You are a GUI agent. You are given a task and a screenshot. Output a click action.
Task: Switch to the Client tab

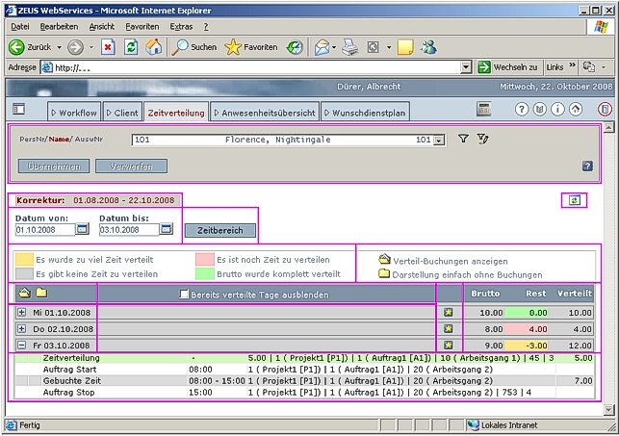click(123, 113)
